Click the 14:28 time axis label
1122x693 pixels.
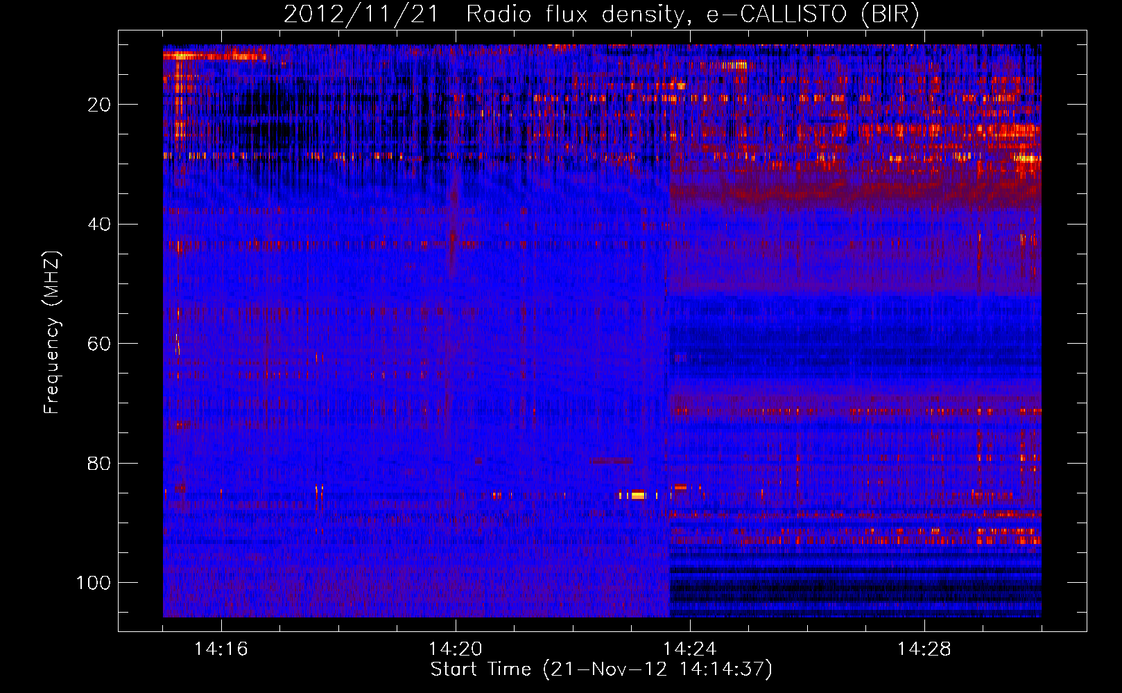[924, 649]
